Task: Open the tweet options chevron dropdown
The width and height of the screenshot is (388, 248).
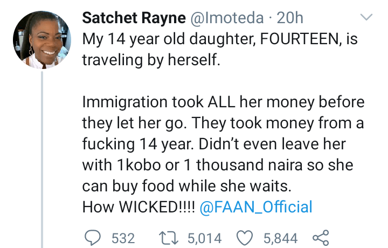Action: point(366,17)
